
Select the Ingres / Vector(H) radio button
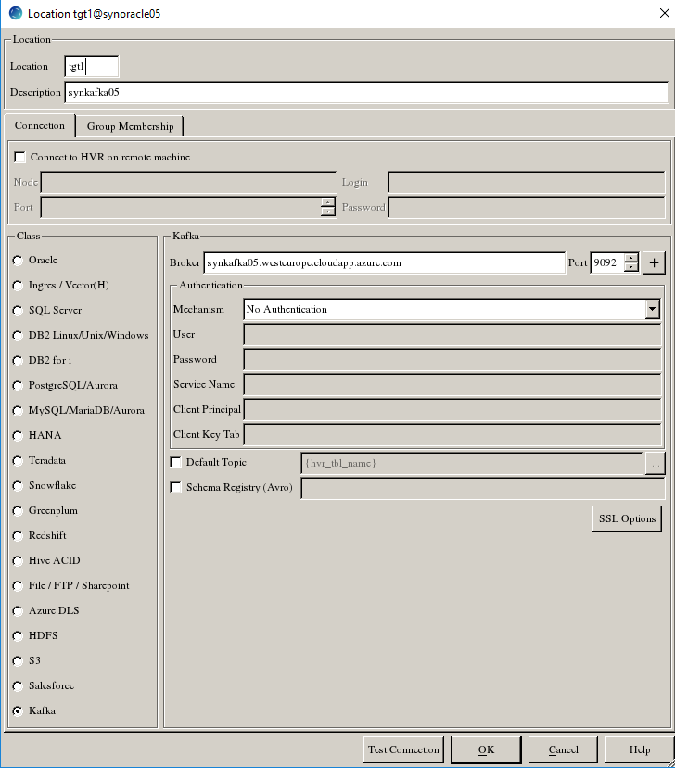tap(18, 286)
